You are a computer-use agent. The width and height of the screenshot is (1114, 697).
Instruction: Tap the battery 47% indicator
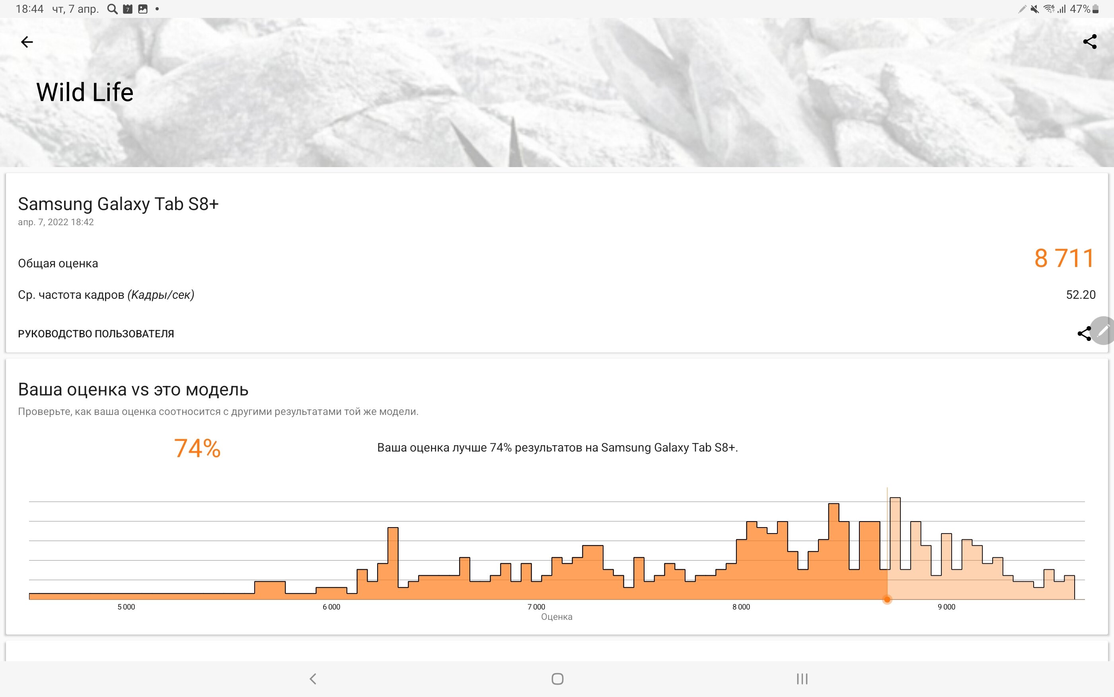click(x=1085, y=9)
